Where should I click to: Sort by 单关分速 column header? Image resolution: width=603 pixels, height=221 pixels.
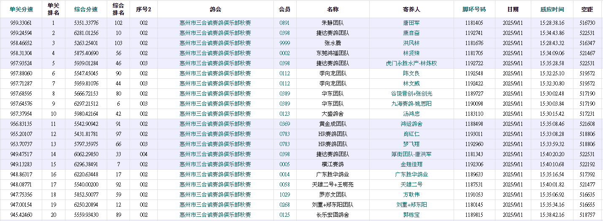click(x=21, y=9)
